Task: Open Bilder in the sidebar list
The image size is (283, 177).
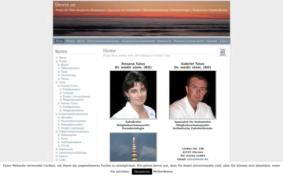Action: pyautogui.click(x=65, y=65)
